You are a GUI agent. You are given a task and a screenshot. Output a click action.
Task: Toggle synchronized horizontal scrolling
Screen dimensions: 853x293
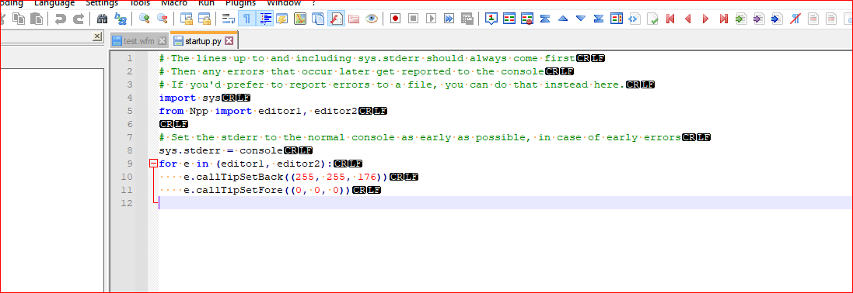pos(205,19)
